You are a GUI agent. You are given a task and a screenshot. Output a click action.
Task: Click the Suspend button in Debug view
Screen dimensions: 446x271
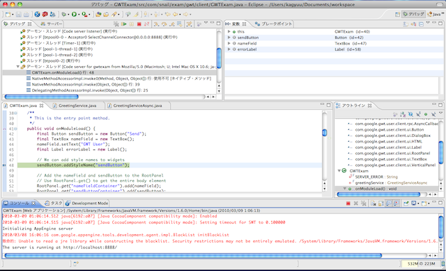(x=132, y=24)
